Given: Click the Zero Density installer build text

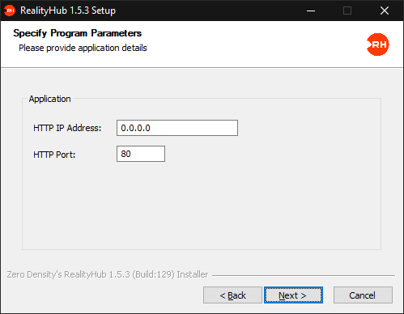Looking at the screenshot, I should point(108,274).
